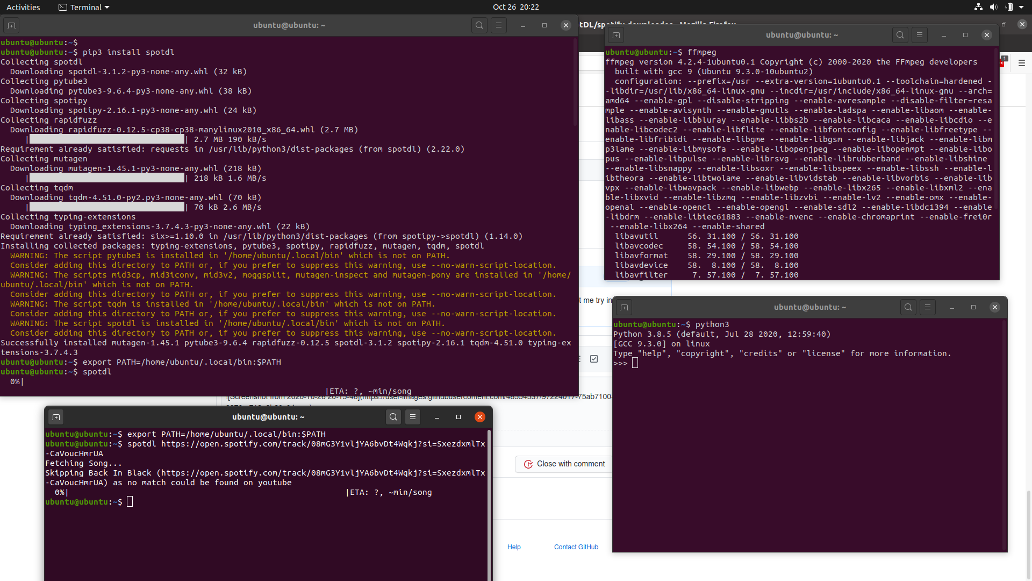1032x581 pixels.
Task: Click the Python 3.8.5 version line
Action: (x=722, y=334)
